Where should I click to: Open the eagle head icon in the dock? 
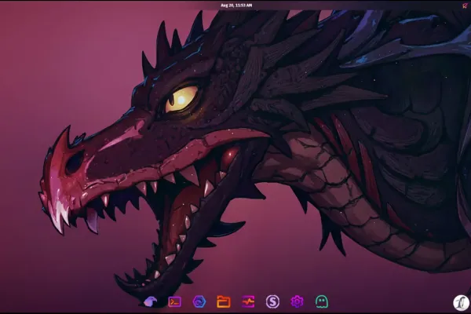150,301
